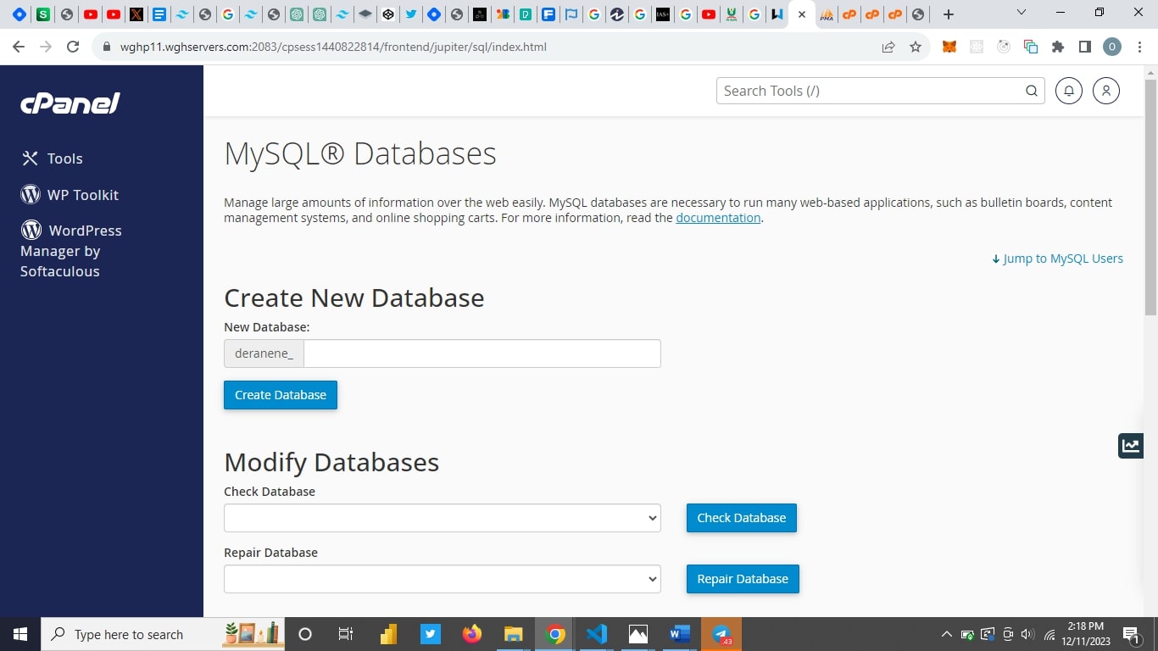Image resolution: width=1158 pixels, height=651 pixels.
Task: Open the Chrome three-dot menu
Action: click(x=1139, y=47)
